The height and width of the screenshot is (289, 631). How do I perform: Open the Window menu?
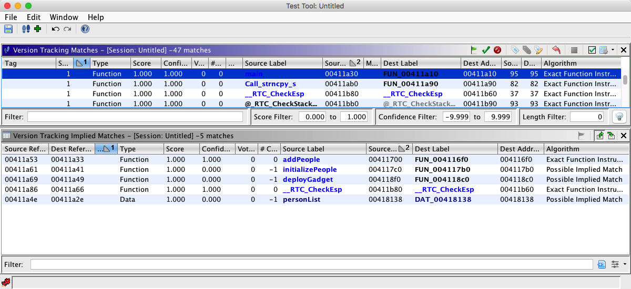[x=64, y=17]
